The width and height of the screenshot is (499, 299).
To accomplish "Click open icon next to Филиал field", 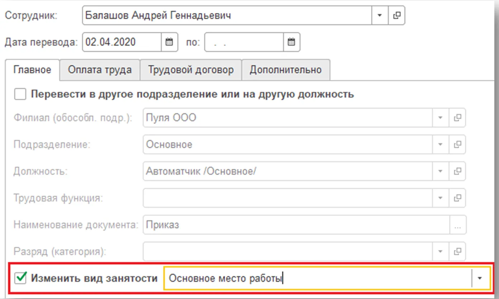I will (457, 118).
